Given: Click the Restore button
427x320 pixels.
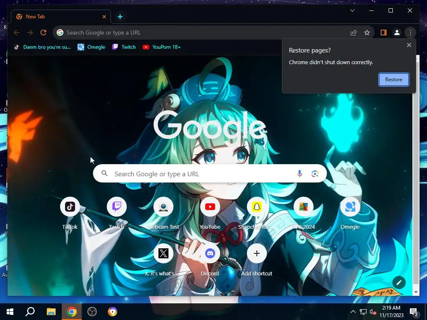Looking at the screenshot, I should (394, 80).
